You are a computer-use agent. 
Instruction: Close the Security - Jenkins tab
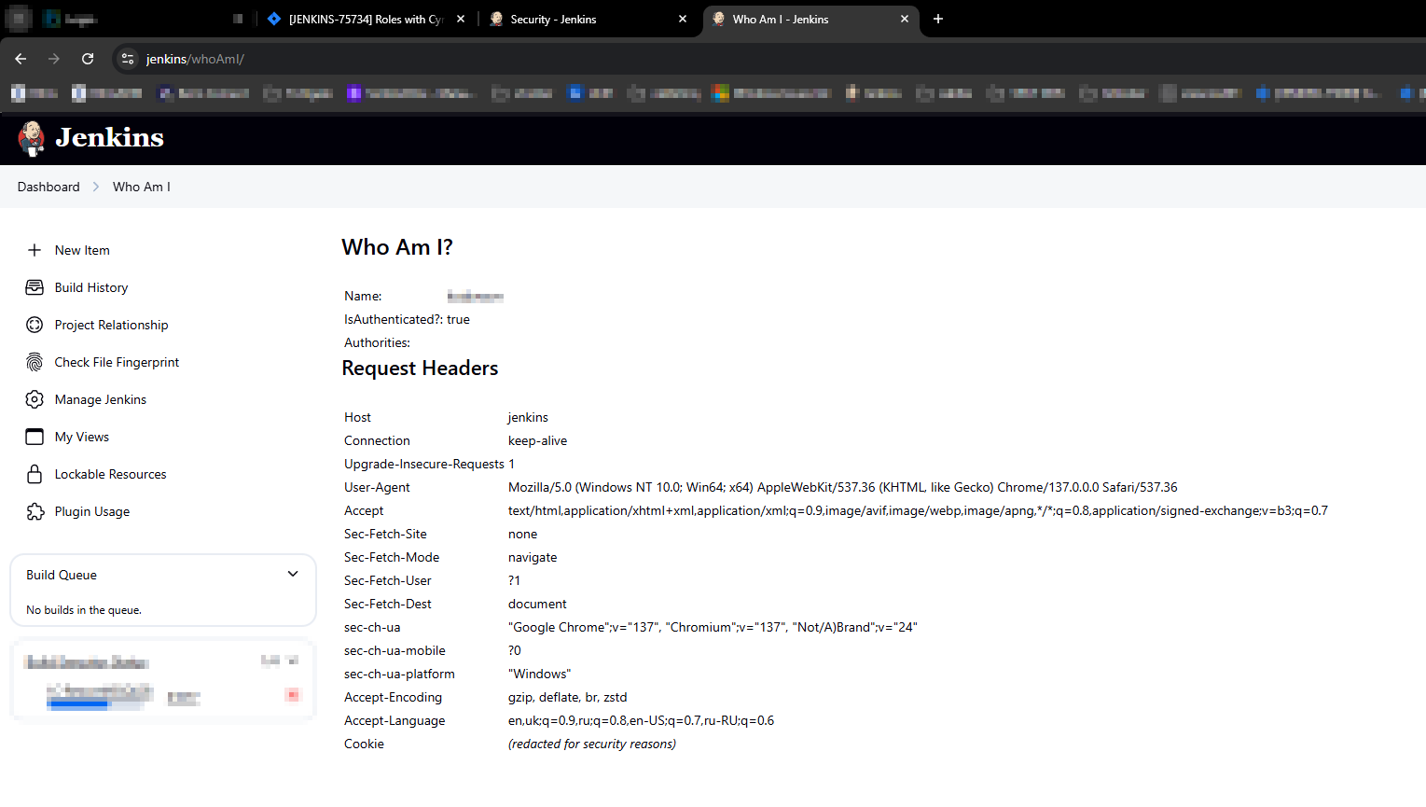pos(683,19)
